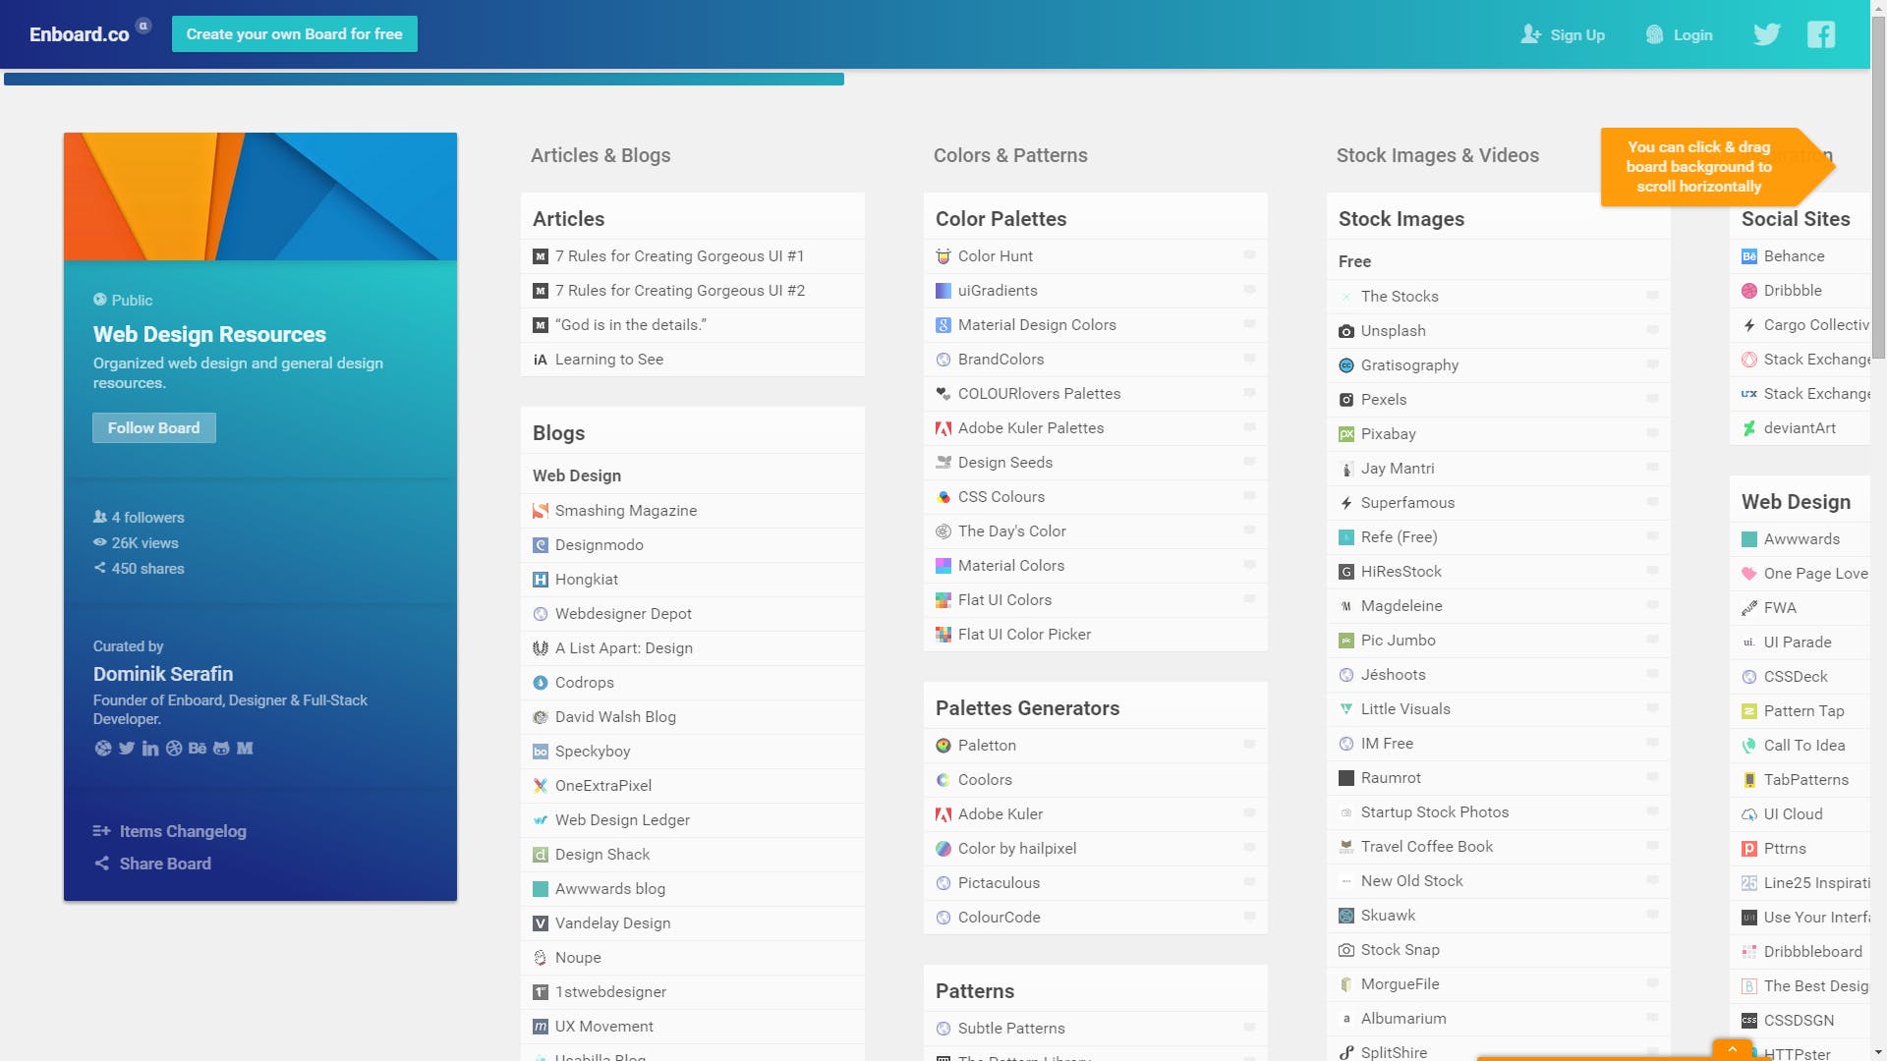Image resolution: width=1887 pixels, height=1061 pixels.
Task: Expand the bottom orange panel arrow
Action: click(1732, 1049)
